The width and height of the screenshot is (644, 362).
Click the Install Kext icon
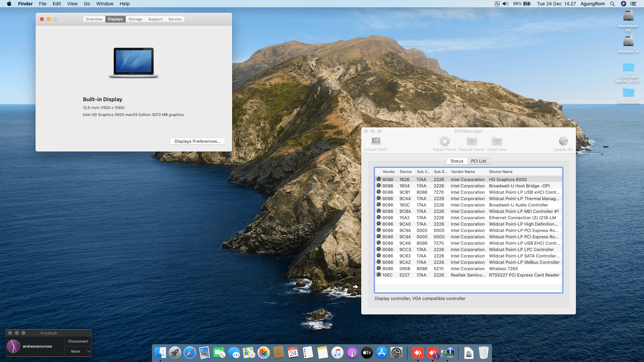(x=497, y=141)
